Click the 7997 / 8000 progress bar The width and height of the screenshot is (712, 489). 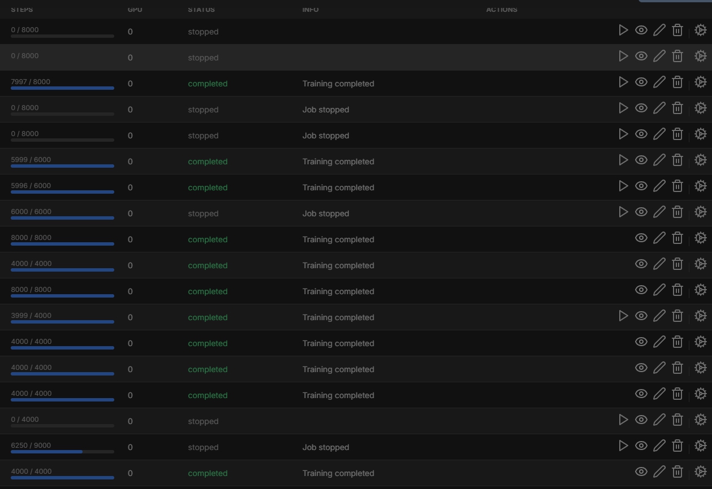(62, 88)
